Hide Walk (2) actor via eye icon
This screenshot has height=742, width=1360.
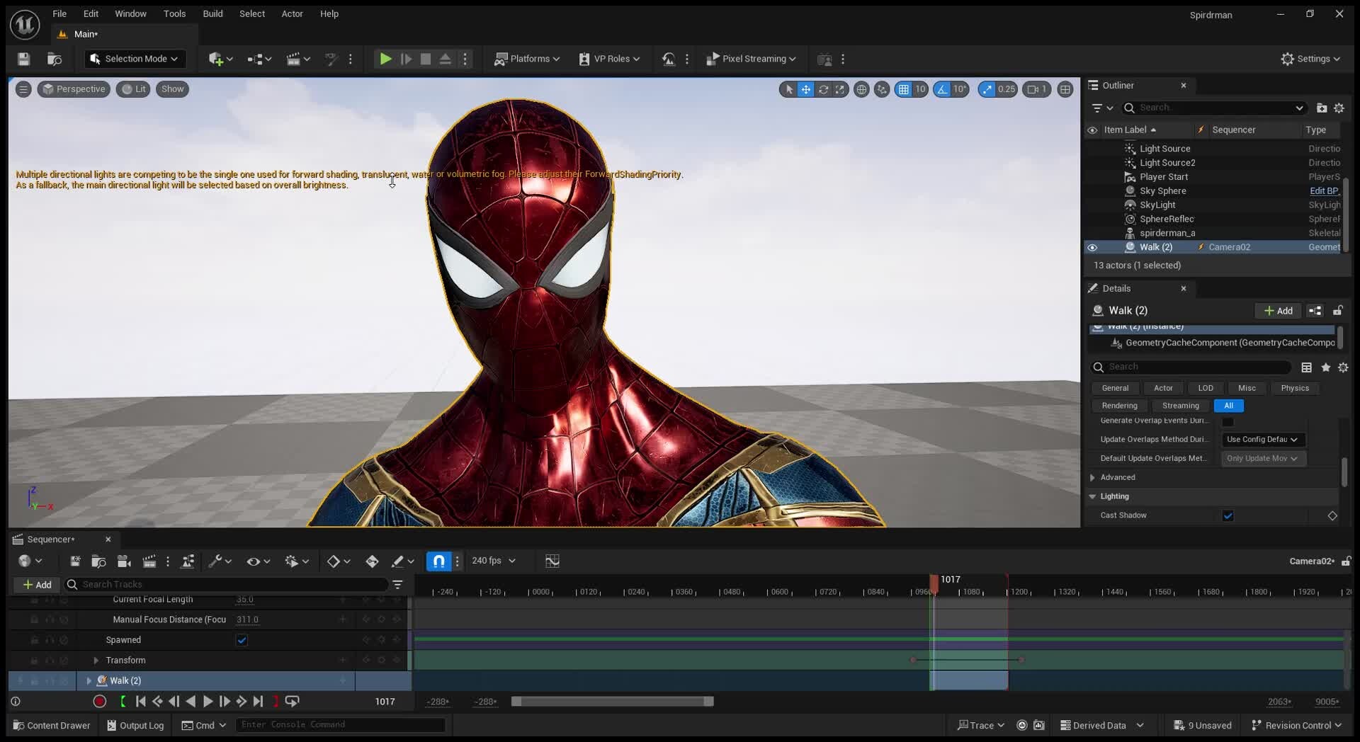(1092, 247)
